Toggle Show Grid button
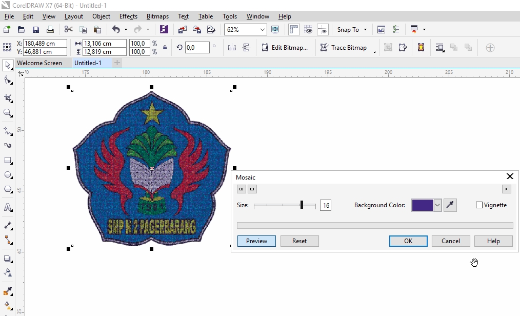 click(x=308, y=30)
